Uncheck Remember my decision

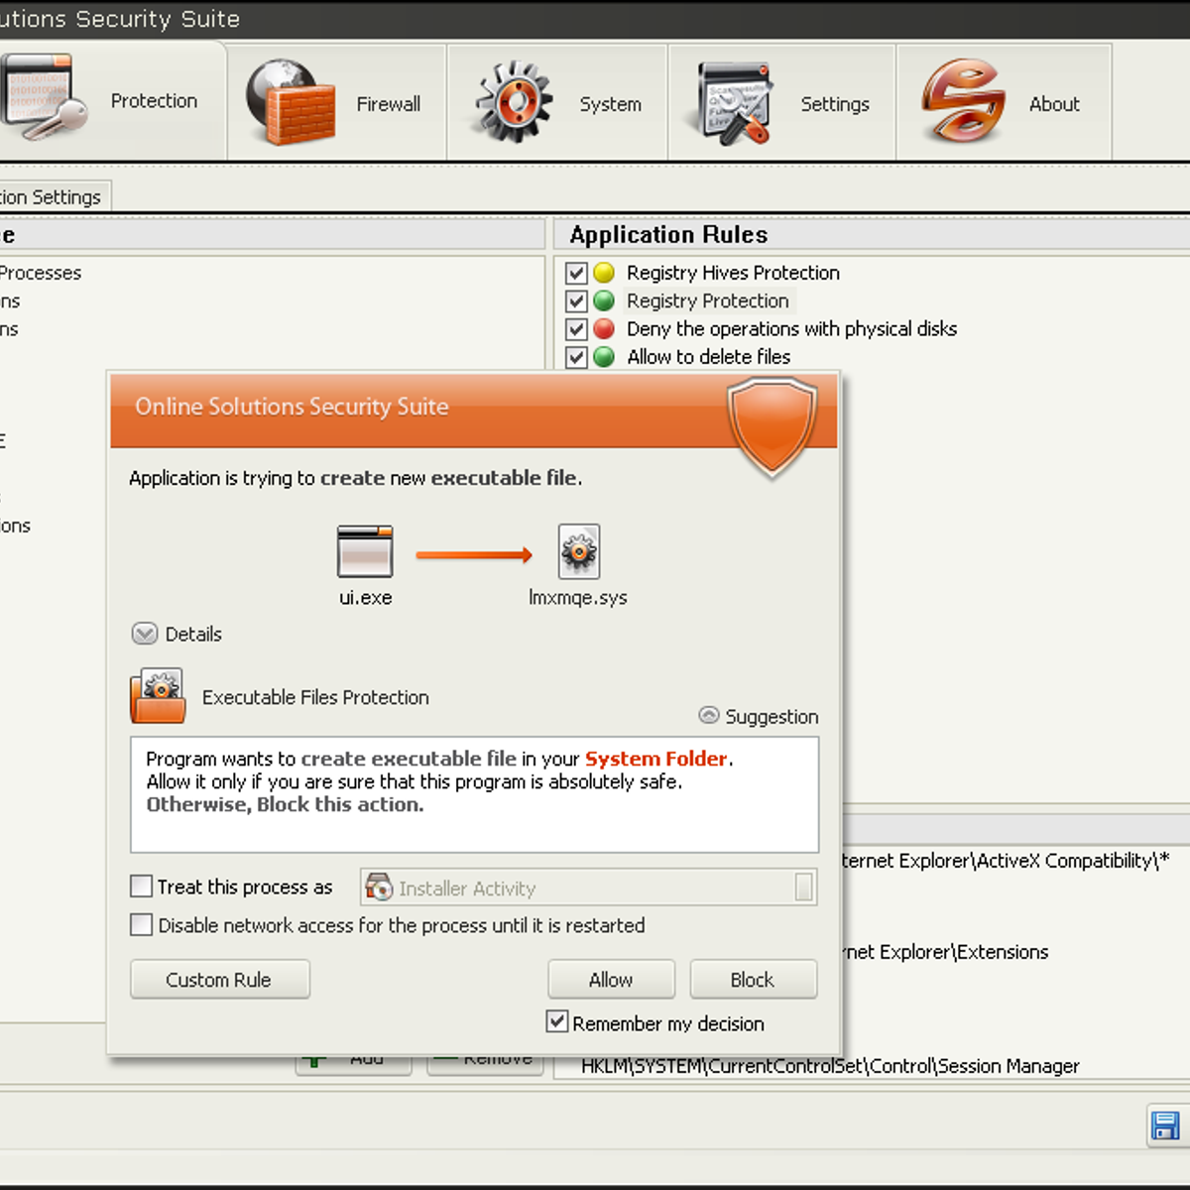pos(557,1021)
